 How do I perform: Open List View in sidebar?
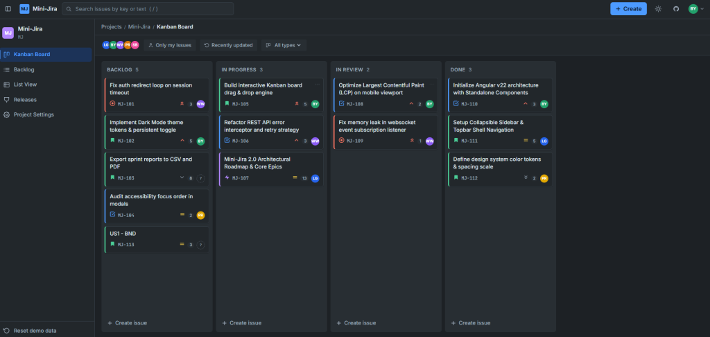[x=46, y=85]
